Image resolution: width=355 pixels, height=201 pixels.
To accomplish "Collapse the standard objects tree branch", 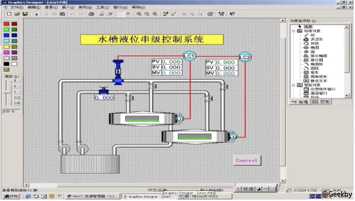I will click(293, 31).
